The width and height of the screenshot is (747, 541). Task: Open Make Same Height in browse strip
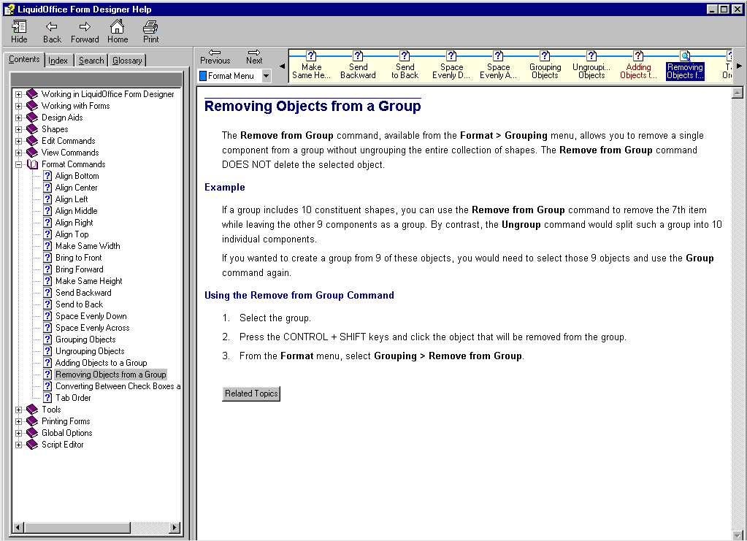(x=311, y=66)
